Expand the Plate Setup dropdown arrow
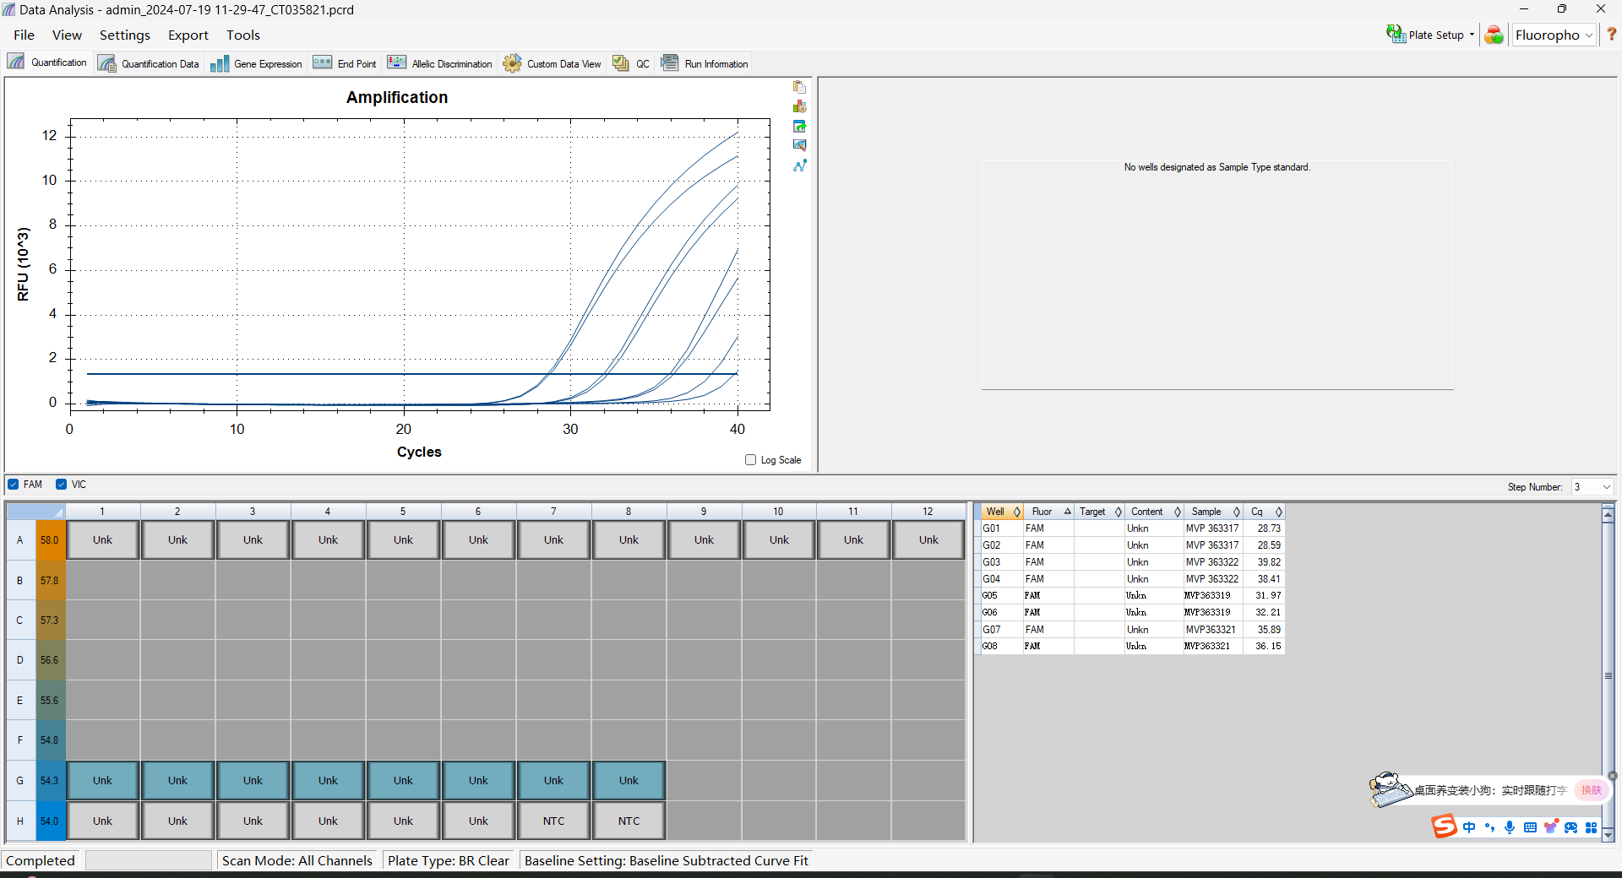The width and height of the screenshot is (1622, 878). 1472,35
